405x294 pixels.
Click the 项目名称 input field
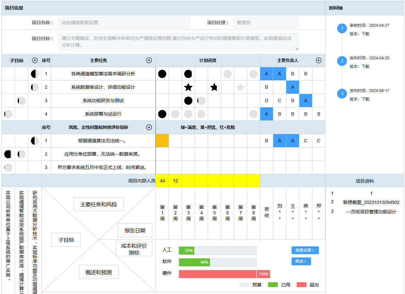(x=124, y=23)
